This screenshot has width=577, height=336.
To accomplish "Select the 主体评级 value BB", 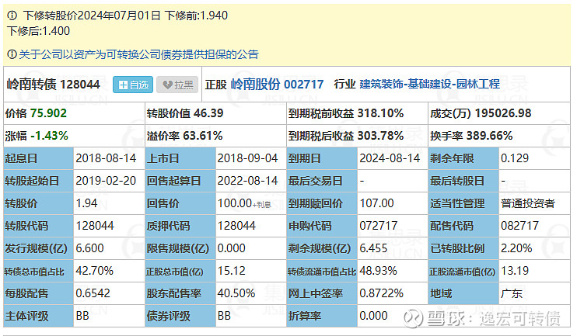I will click(x=82, y=316).
